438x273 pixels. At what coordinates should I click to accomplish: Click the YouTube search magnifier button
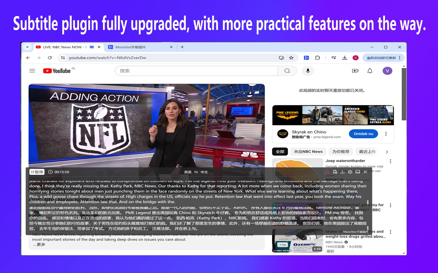(x=287, y=71)
